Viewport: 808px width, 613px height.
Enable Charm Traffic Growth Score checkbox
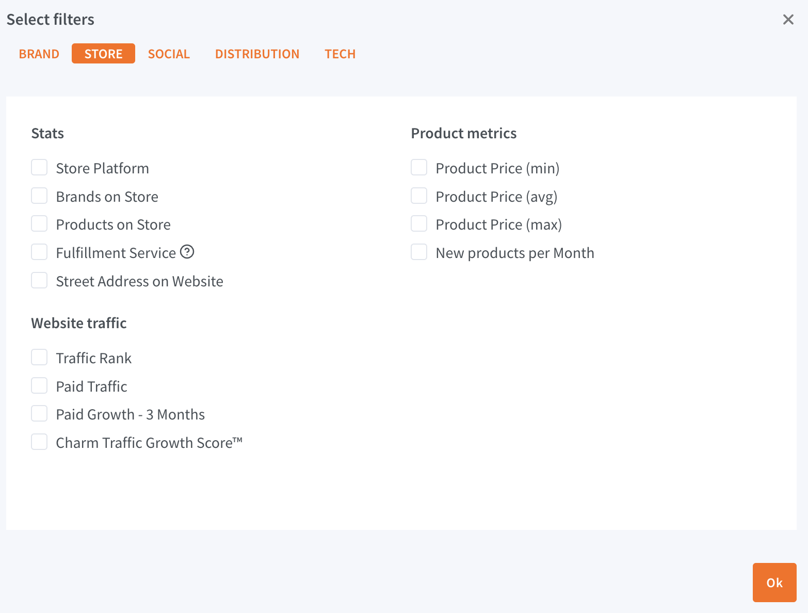coord(39,442)
